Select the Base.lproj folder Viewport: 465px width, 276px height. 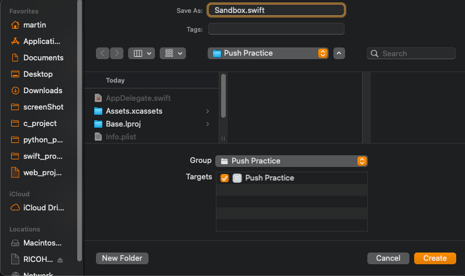123,124
